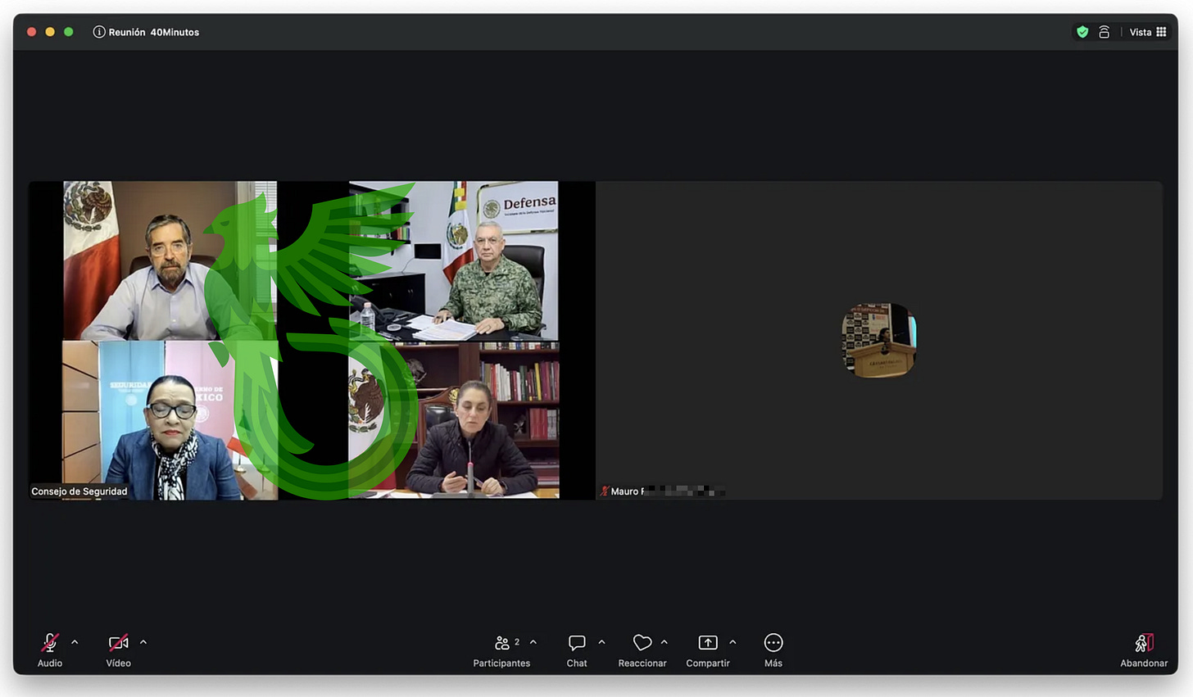Expand the chevron next to Chat
This screenshot has width=1193, height=697.
click(601, 642)
